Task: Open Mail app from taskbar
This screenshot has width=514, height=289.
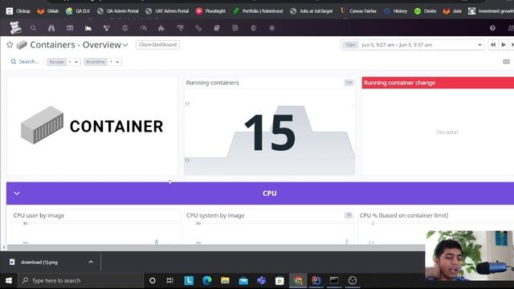Action: point(243,280)
